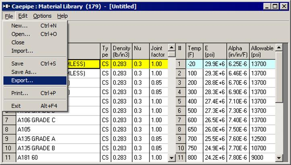Click the Allowable (psi) column header
Viewport: 291px width, 165px height.
point(262,52)
